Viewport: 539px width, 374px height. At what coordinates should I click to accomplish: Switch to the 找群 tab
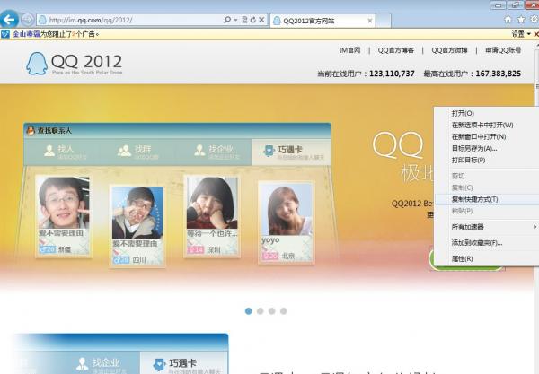[x=137, y=152]
